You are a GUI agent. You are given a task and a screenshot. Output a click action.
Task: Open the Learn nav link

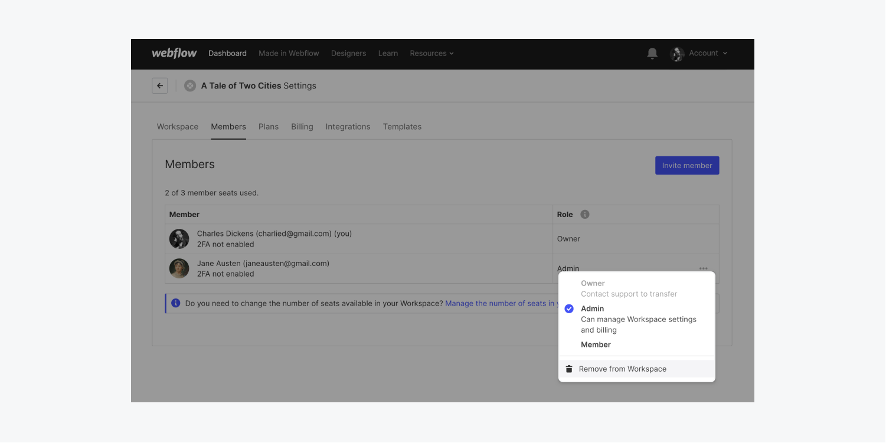point(388,53)
